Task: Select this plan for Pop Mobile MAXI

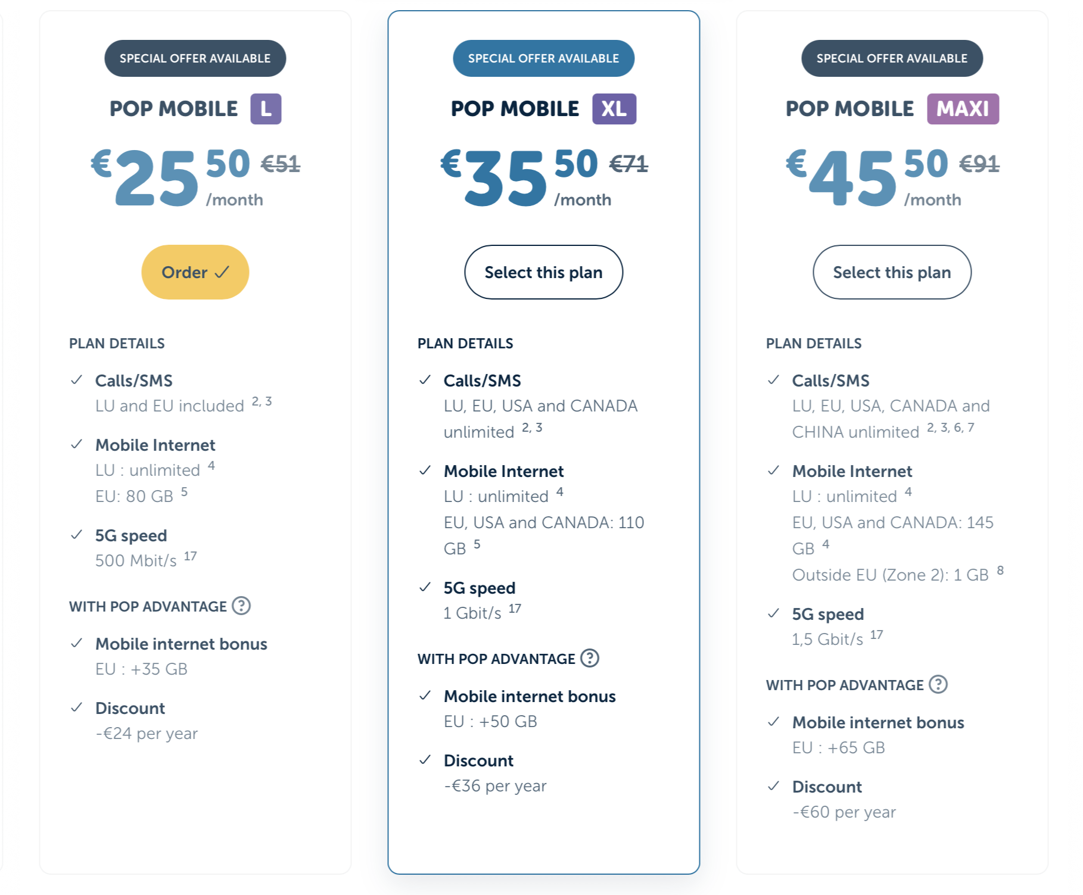Action: [x=892, y=272]
